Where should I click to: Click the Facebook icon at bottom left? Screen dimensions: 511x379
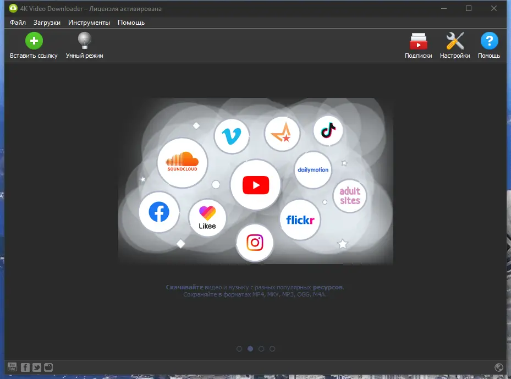tap(25, 367)
